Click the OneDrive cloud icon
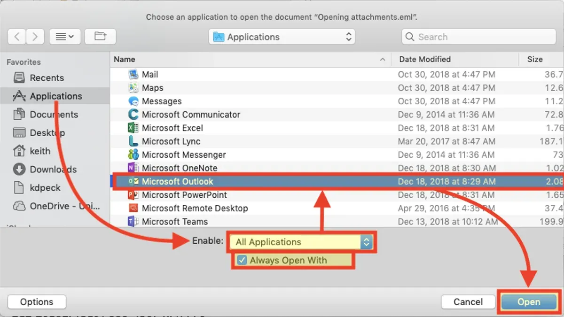 pos(19,206)
